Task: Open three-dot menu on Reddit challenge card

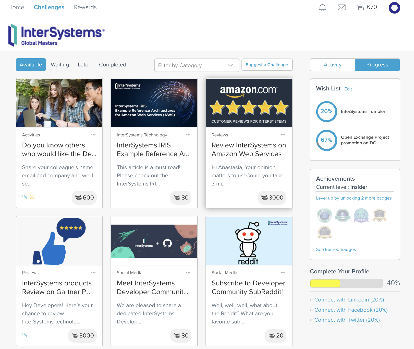Action: point(283,273)
